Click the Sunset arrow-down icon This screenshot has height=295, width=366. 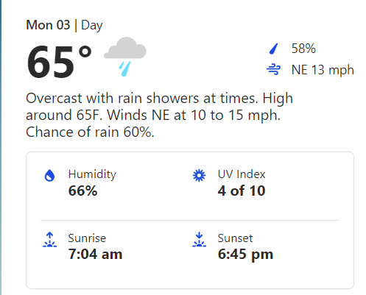[199, 240]
